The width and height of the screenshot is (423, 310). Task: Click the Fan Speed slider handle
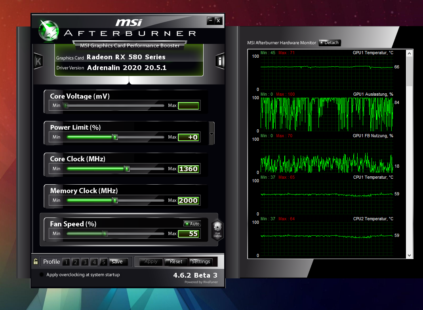pos(105,233)
